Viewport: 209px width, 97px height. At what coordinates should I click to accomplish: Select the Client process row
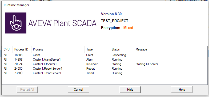pyautogui.click(x=104, y=55)
